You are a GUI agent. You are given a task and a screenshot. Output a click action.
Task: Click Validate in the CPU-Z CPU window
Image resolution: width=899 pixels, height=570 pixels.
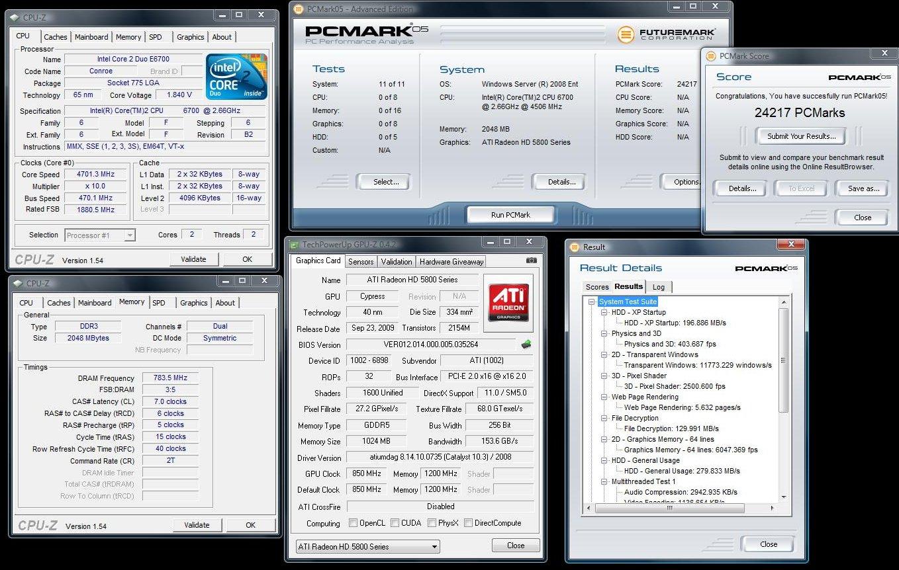[193, 260]
